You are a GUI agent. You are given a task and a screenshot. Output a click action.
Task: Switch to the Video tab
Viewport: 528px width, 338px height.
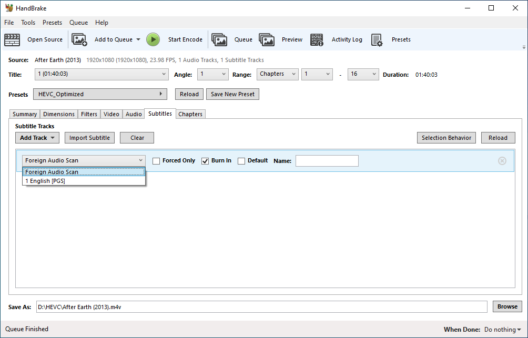111,114
